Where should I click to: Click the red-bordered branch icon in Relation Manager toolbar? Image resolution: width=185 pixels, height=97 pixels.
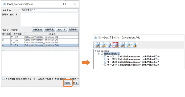(115, 45)
